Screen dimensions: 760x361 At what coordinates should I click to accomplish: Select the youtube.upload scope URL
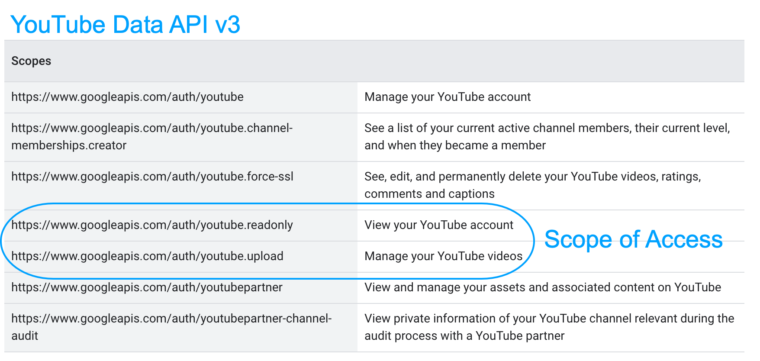[147, 256]
